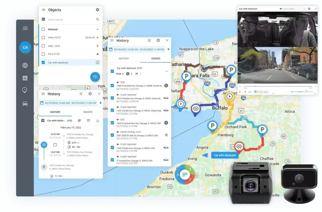Click the Quick search input field
This screenshot has height=212, width=322.
71,19
